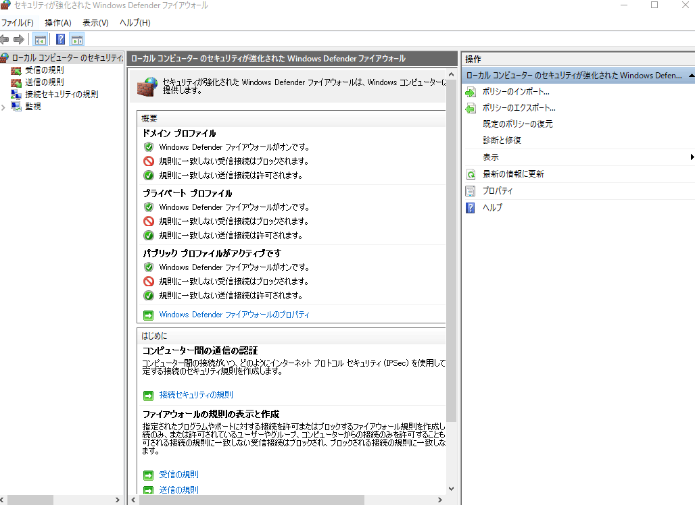Click ポリシーのエクスポート action
This screenshot has height=505, width=695.
(519, 107)
